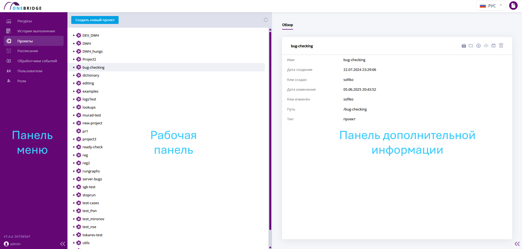
Task: Click the scrollbar up arrow
Action: pos(270,29)
